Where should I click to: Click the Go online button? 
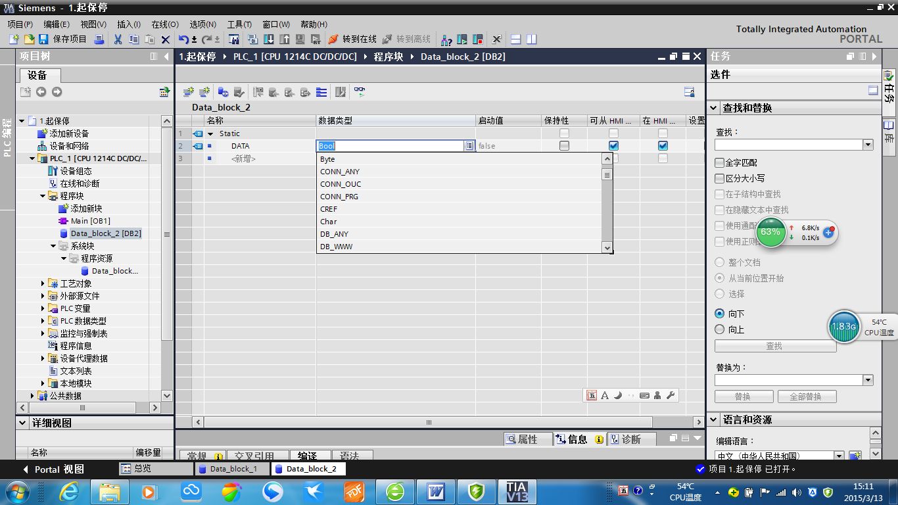[x=352, y=39]
